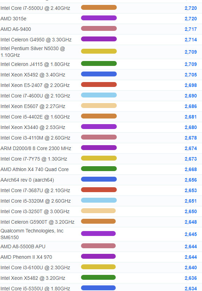Screen dimensions: 202x291
Task: View the Intel Core i3-4110M @ 2.60GHz page
Action: (x=35, y=138)
